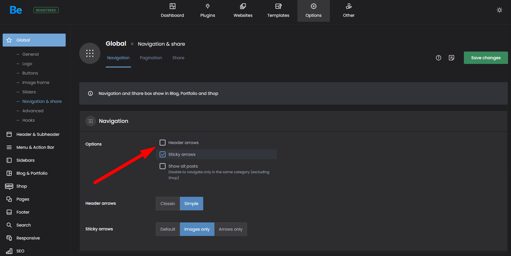Open the Other top menu item
This screenshot has height=256, width=511.
pos(349,11)
